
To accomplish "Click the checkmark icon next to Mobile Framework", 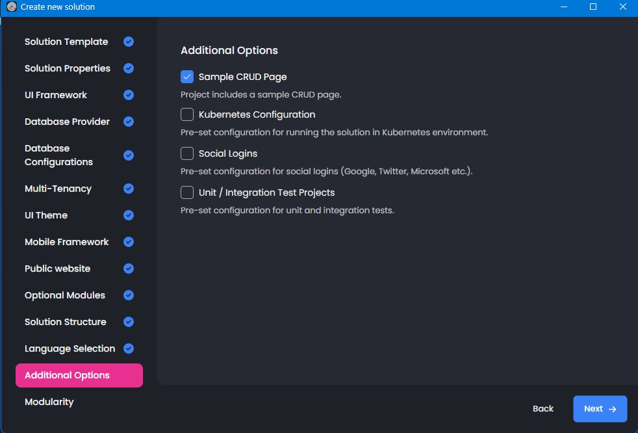I will pyautogui.click(x=129, y=242).
